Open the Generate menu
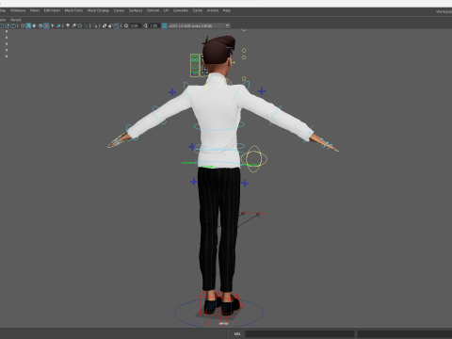Image resolution: width=452 pixels, height=339 pixels. click(181, 10)
